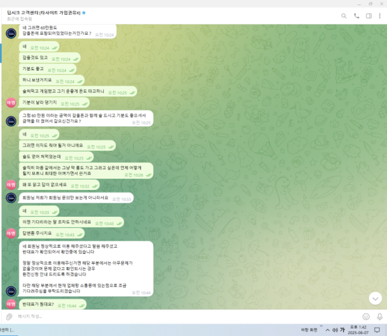387x336 pixels.
Task: Open the Windows notification center icon
Action: coord(377,330)
